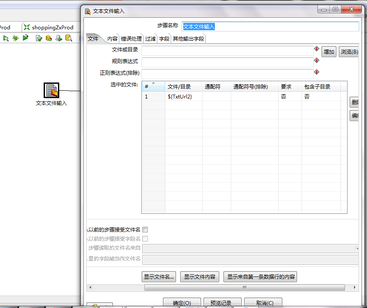Click the preview magnifier icon in toolbar
This screenshot has height=308, width=367.
(6, 38)
